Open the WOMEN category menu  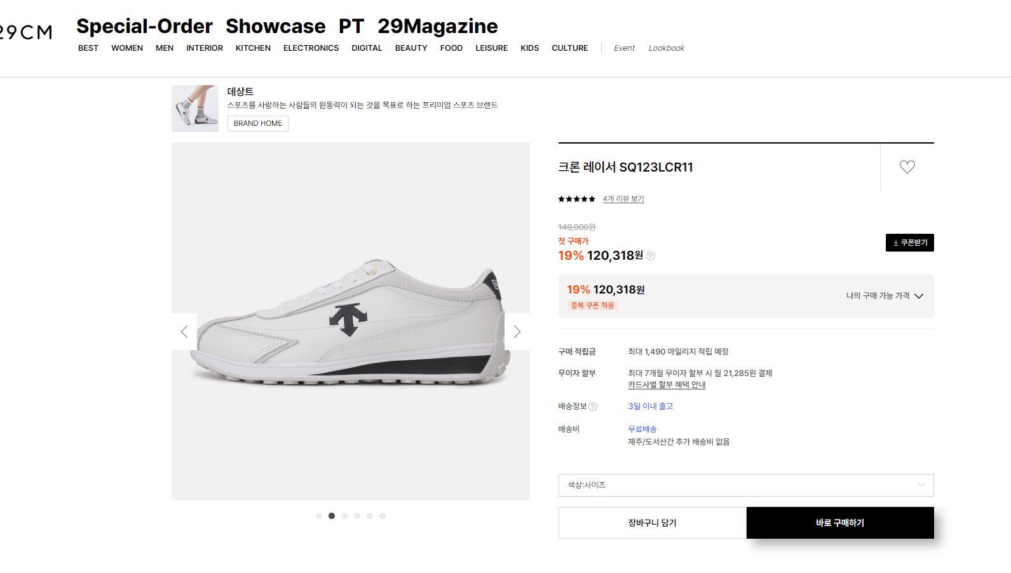coord(127,48)
